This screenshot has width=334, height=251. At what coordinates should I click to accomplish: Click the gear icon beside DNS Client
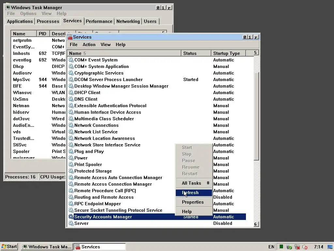[x=71, y=99]
